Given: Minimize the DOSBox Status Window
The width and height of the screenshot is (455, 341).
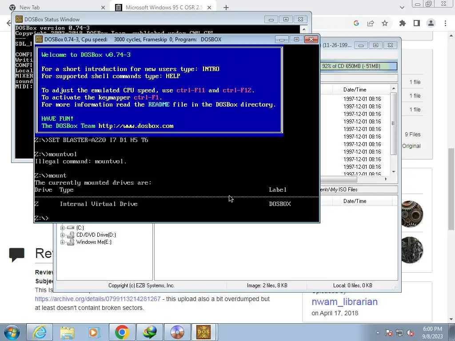Looking at the screenshot, I should click(x=271, y=20).
